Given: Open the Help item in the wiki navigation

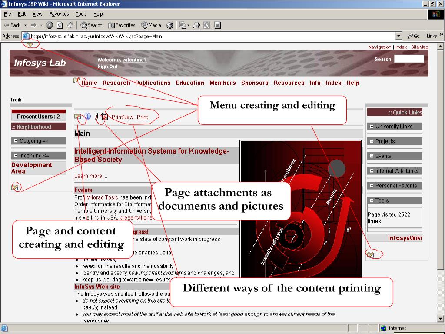Looking at the screenshot, I should pyautogui.click(x=353, y=83).
